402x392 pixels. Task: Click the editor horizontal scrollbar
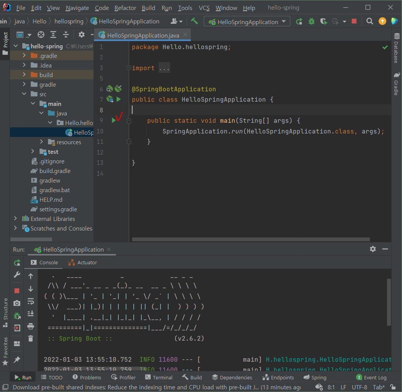(251, 239)
